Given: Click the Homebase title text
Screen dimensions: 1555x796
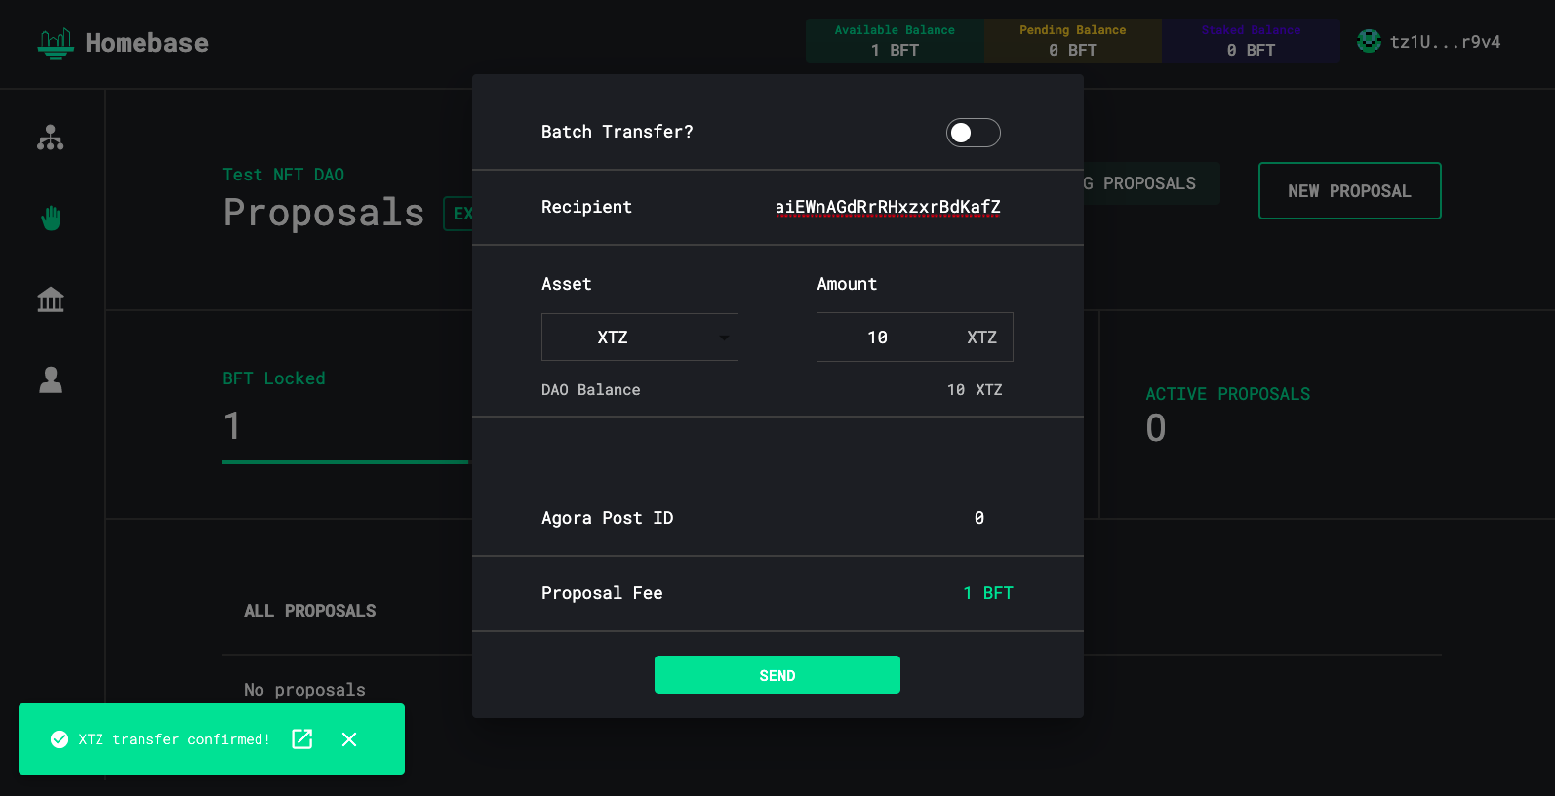Looking at the screenshot, I should [x=146, y=43].
